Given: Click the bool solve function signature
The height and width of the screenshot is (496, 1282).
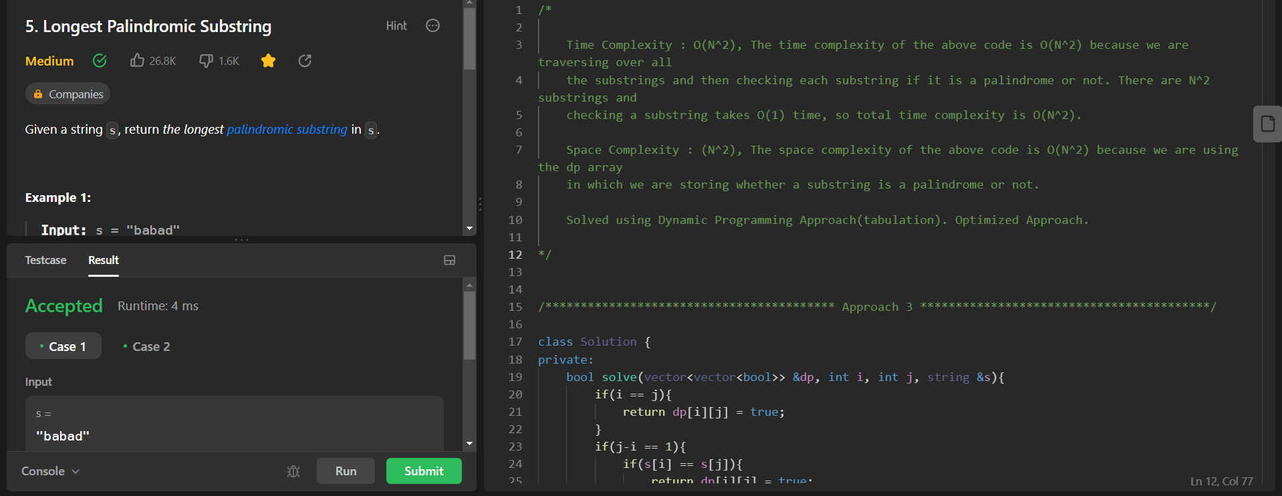Looking at the screenshot, I should (x=785, y=377).
